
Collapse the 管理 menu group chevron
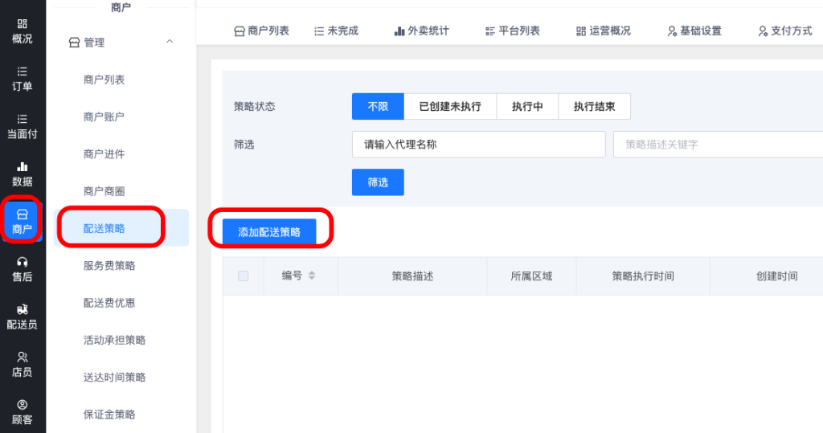[x=169, y=42]
